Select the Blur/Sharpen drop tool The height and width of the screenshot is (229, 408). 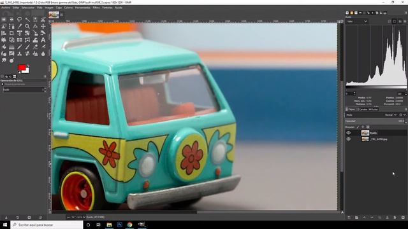pos(43,53)
